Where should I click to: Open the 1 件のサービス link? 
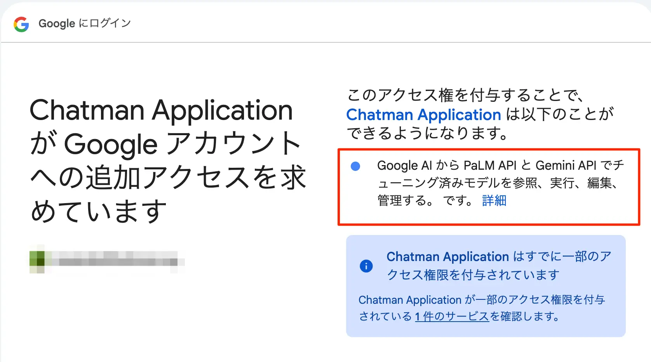click(x=452, y=317)
